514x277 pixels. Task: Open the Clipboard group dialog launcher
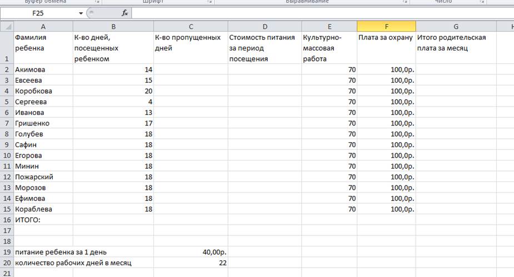97,2
